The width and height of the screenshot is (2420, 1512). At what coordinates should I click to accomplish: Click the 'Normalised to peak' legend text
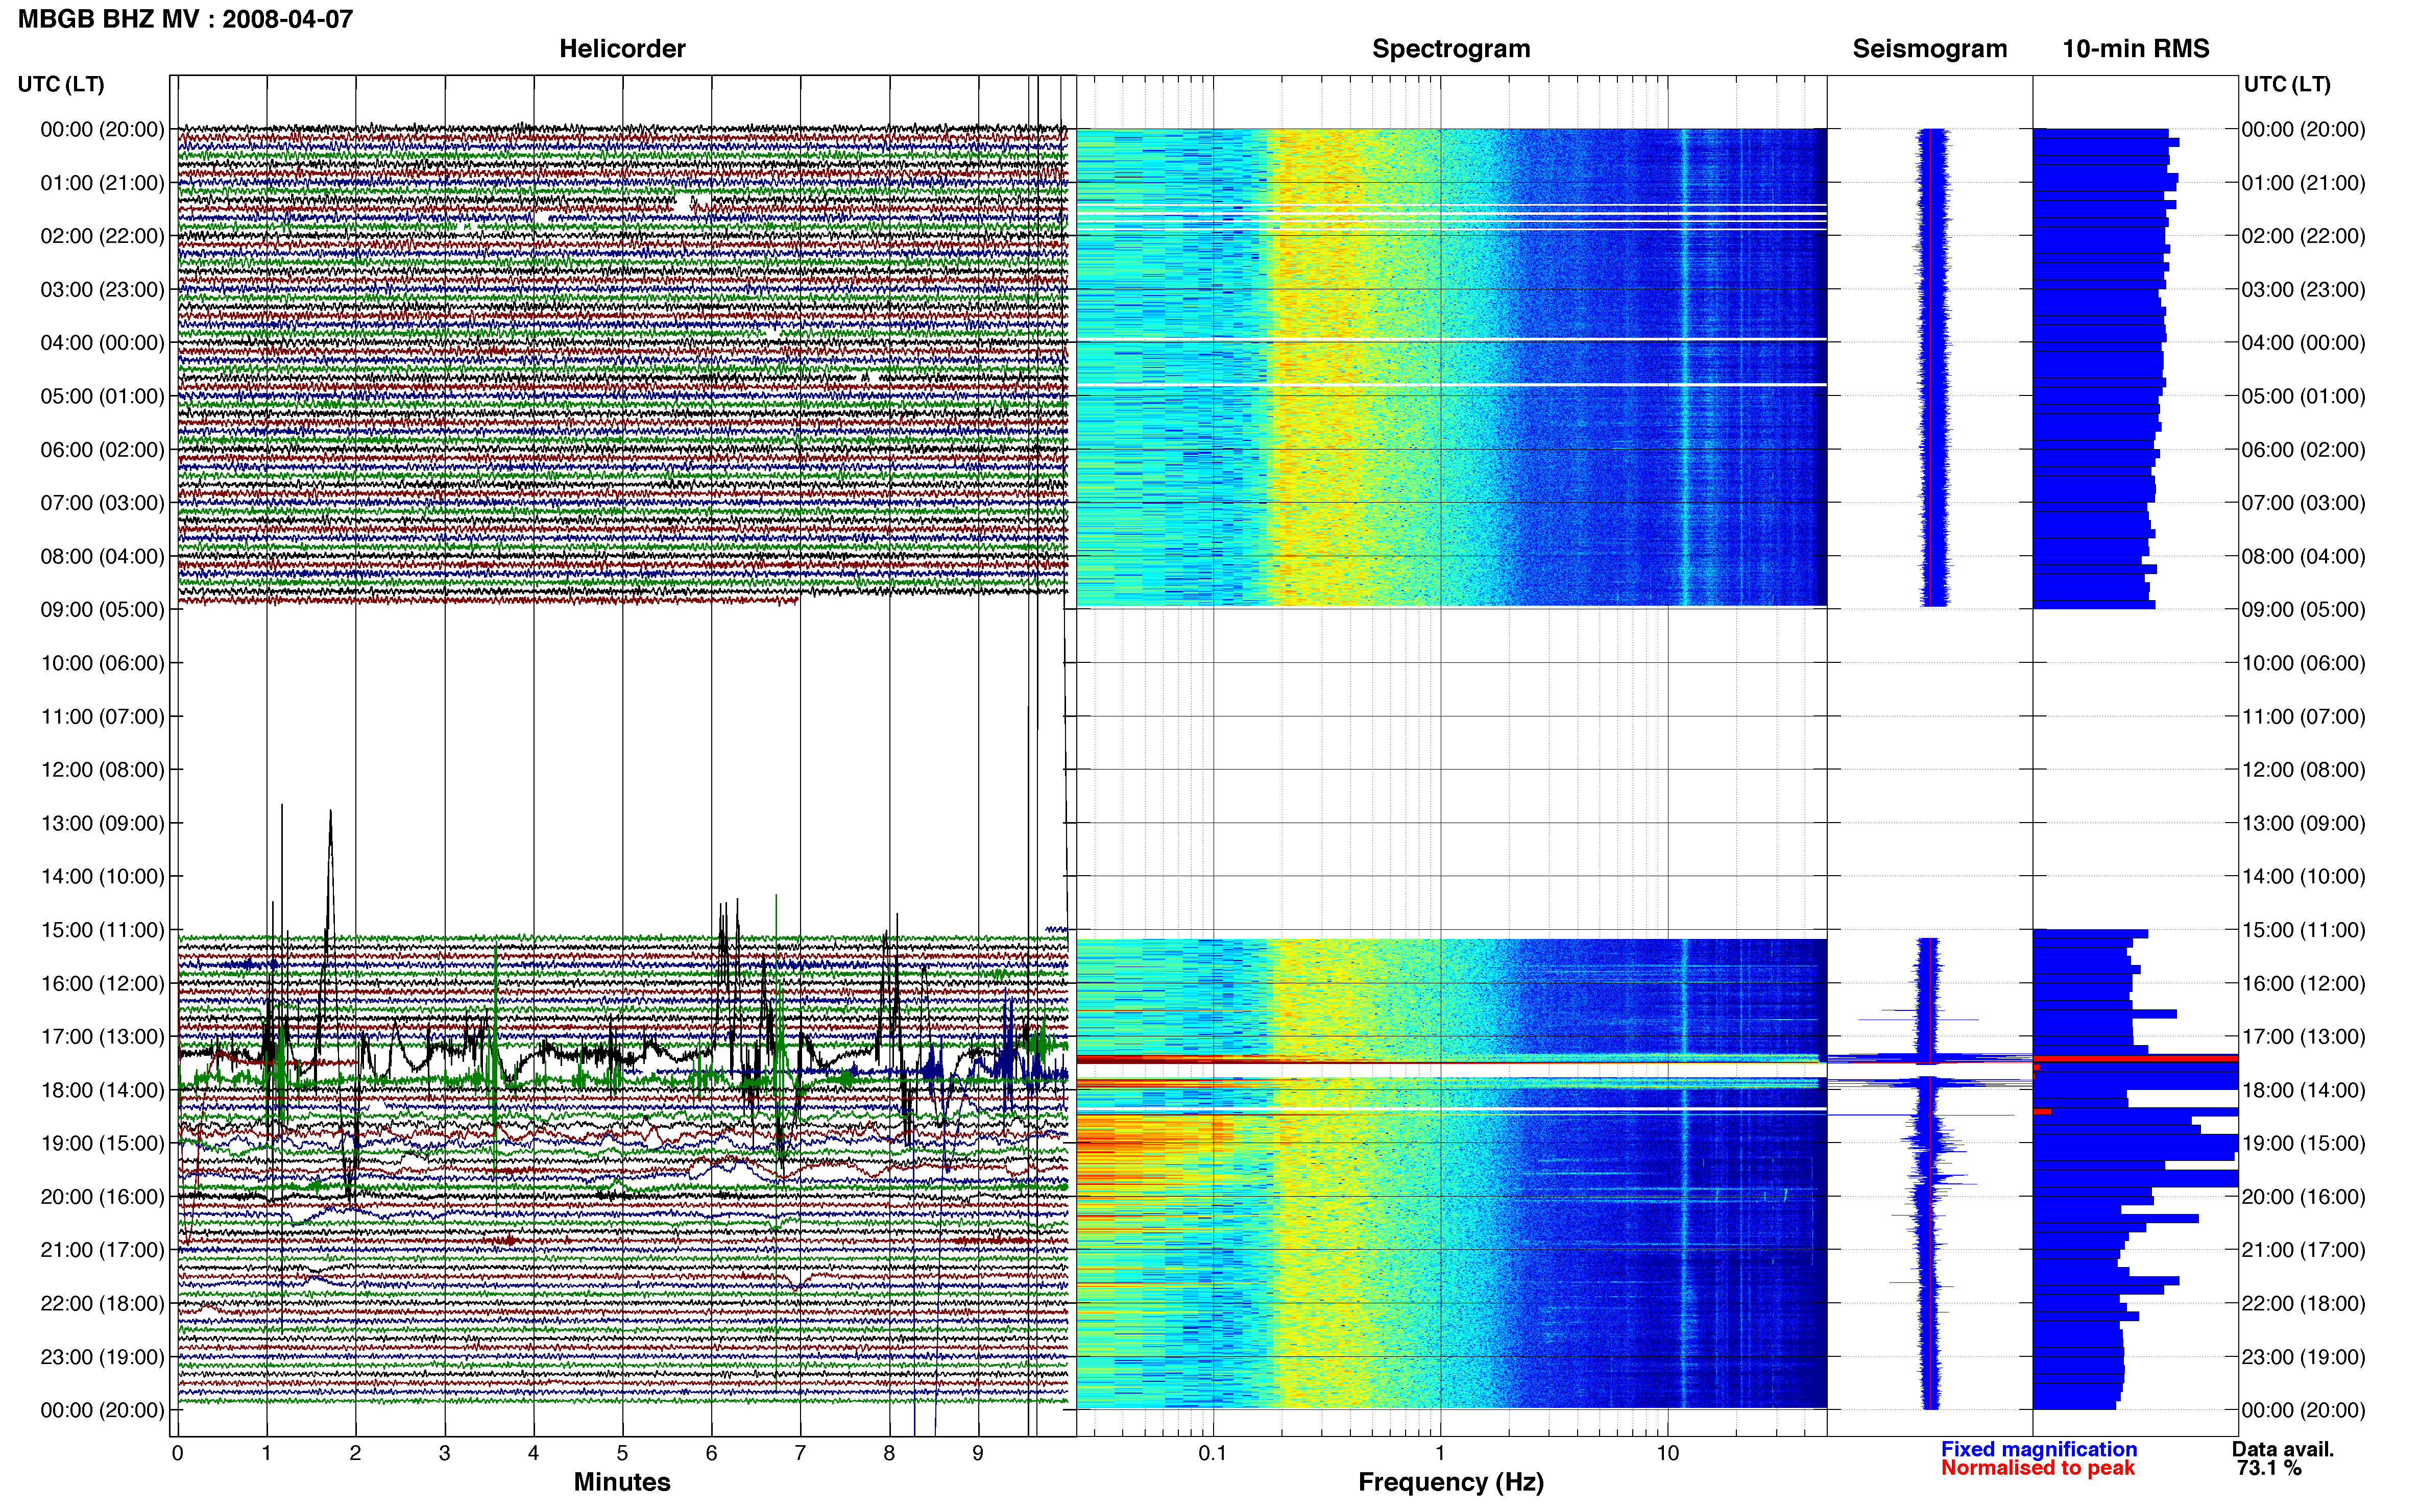pyautogui.click(x=2038, y=1468)
